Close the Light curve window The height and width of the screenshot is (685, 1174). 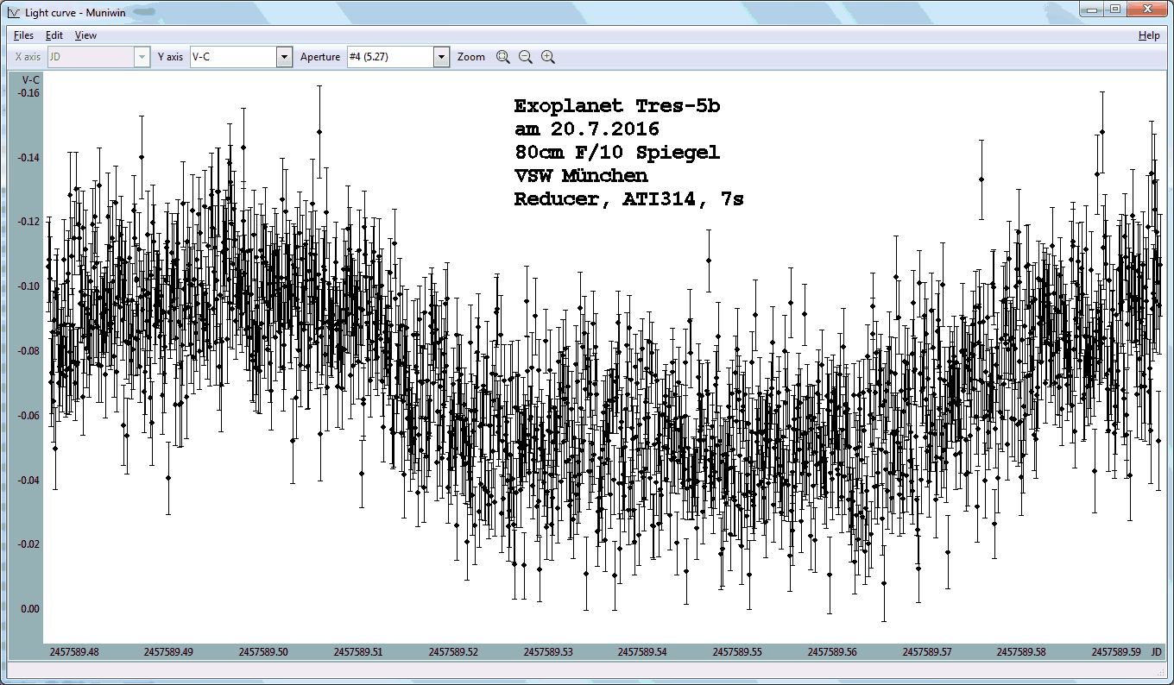click(x=1147, y=9)
